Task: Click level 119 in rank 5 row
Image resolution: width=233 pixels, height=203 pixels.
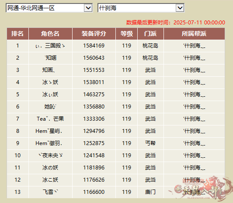Action: click(126, 95)
